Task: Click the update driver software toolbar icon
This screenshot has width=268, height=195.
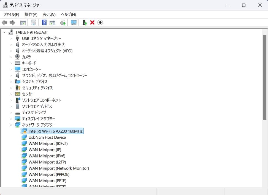Action: point(85,23)
